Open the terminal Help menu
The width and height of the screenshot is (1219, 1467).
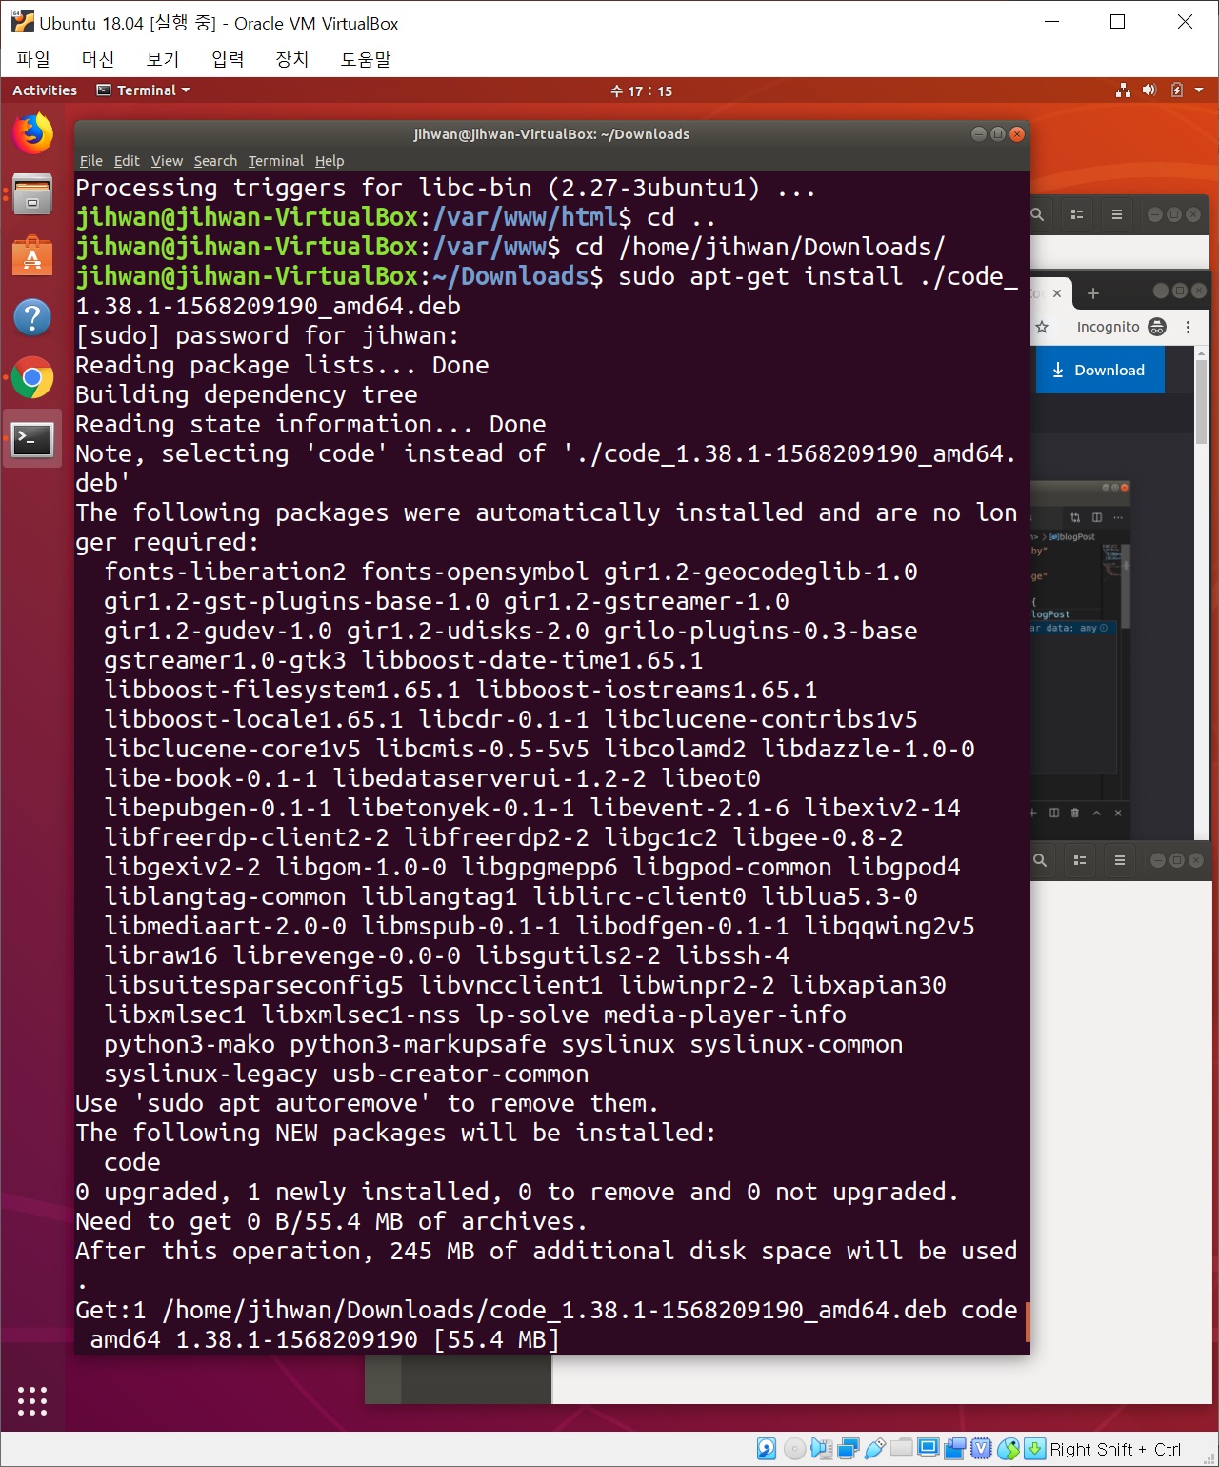coord(330,161)
